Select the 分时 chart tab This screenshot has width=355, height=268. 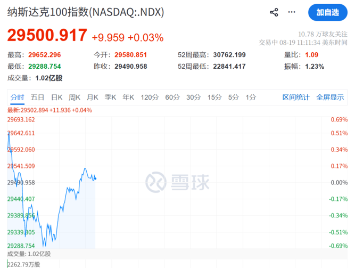point(17,98)
